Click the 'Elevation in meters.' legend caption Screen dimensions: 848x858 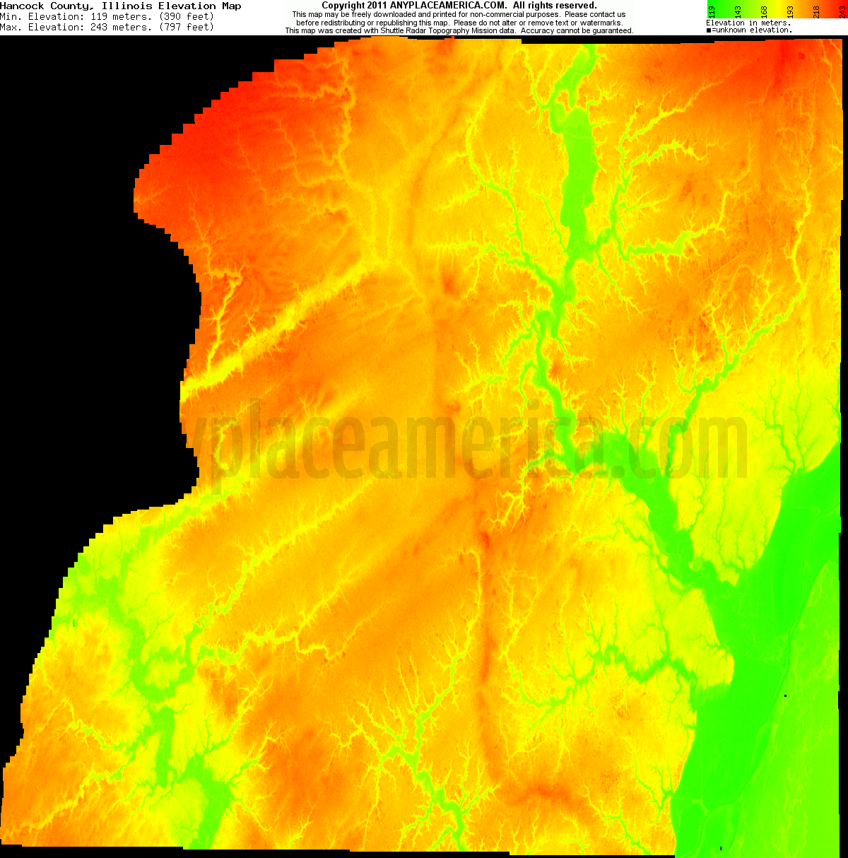tap(748, 23)
